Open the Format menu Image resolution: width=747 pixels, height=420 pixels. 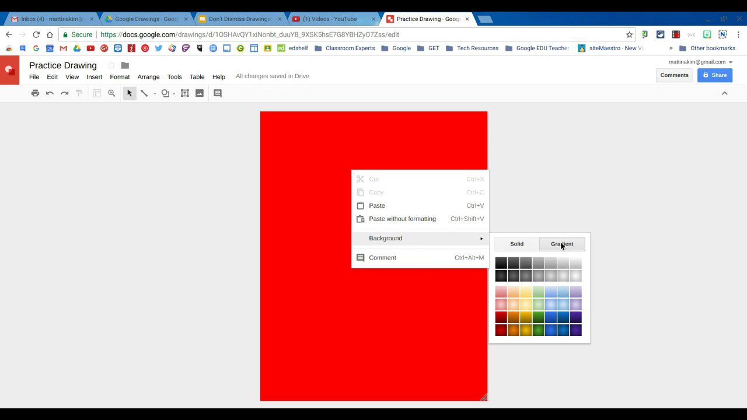coord(120,76)
